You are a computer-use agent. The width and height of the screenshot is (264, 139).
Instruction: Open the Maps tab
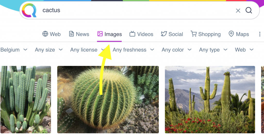[x=239, y=34]
